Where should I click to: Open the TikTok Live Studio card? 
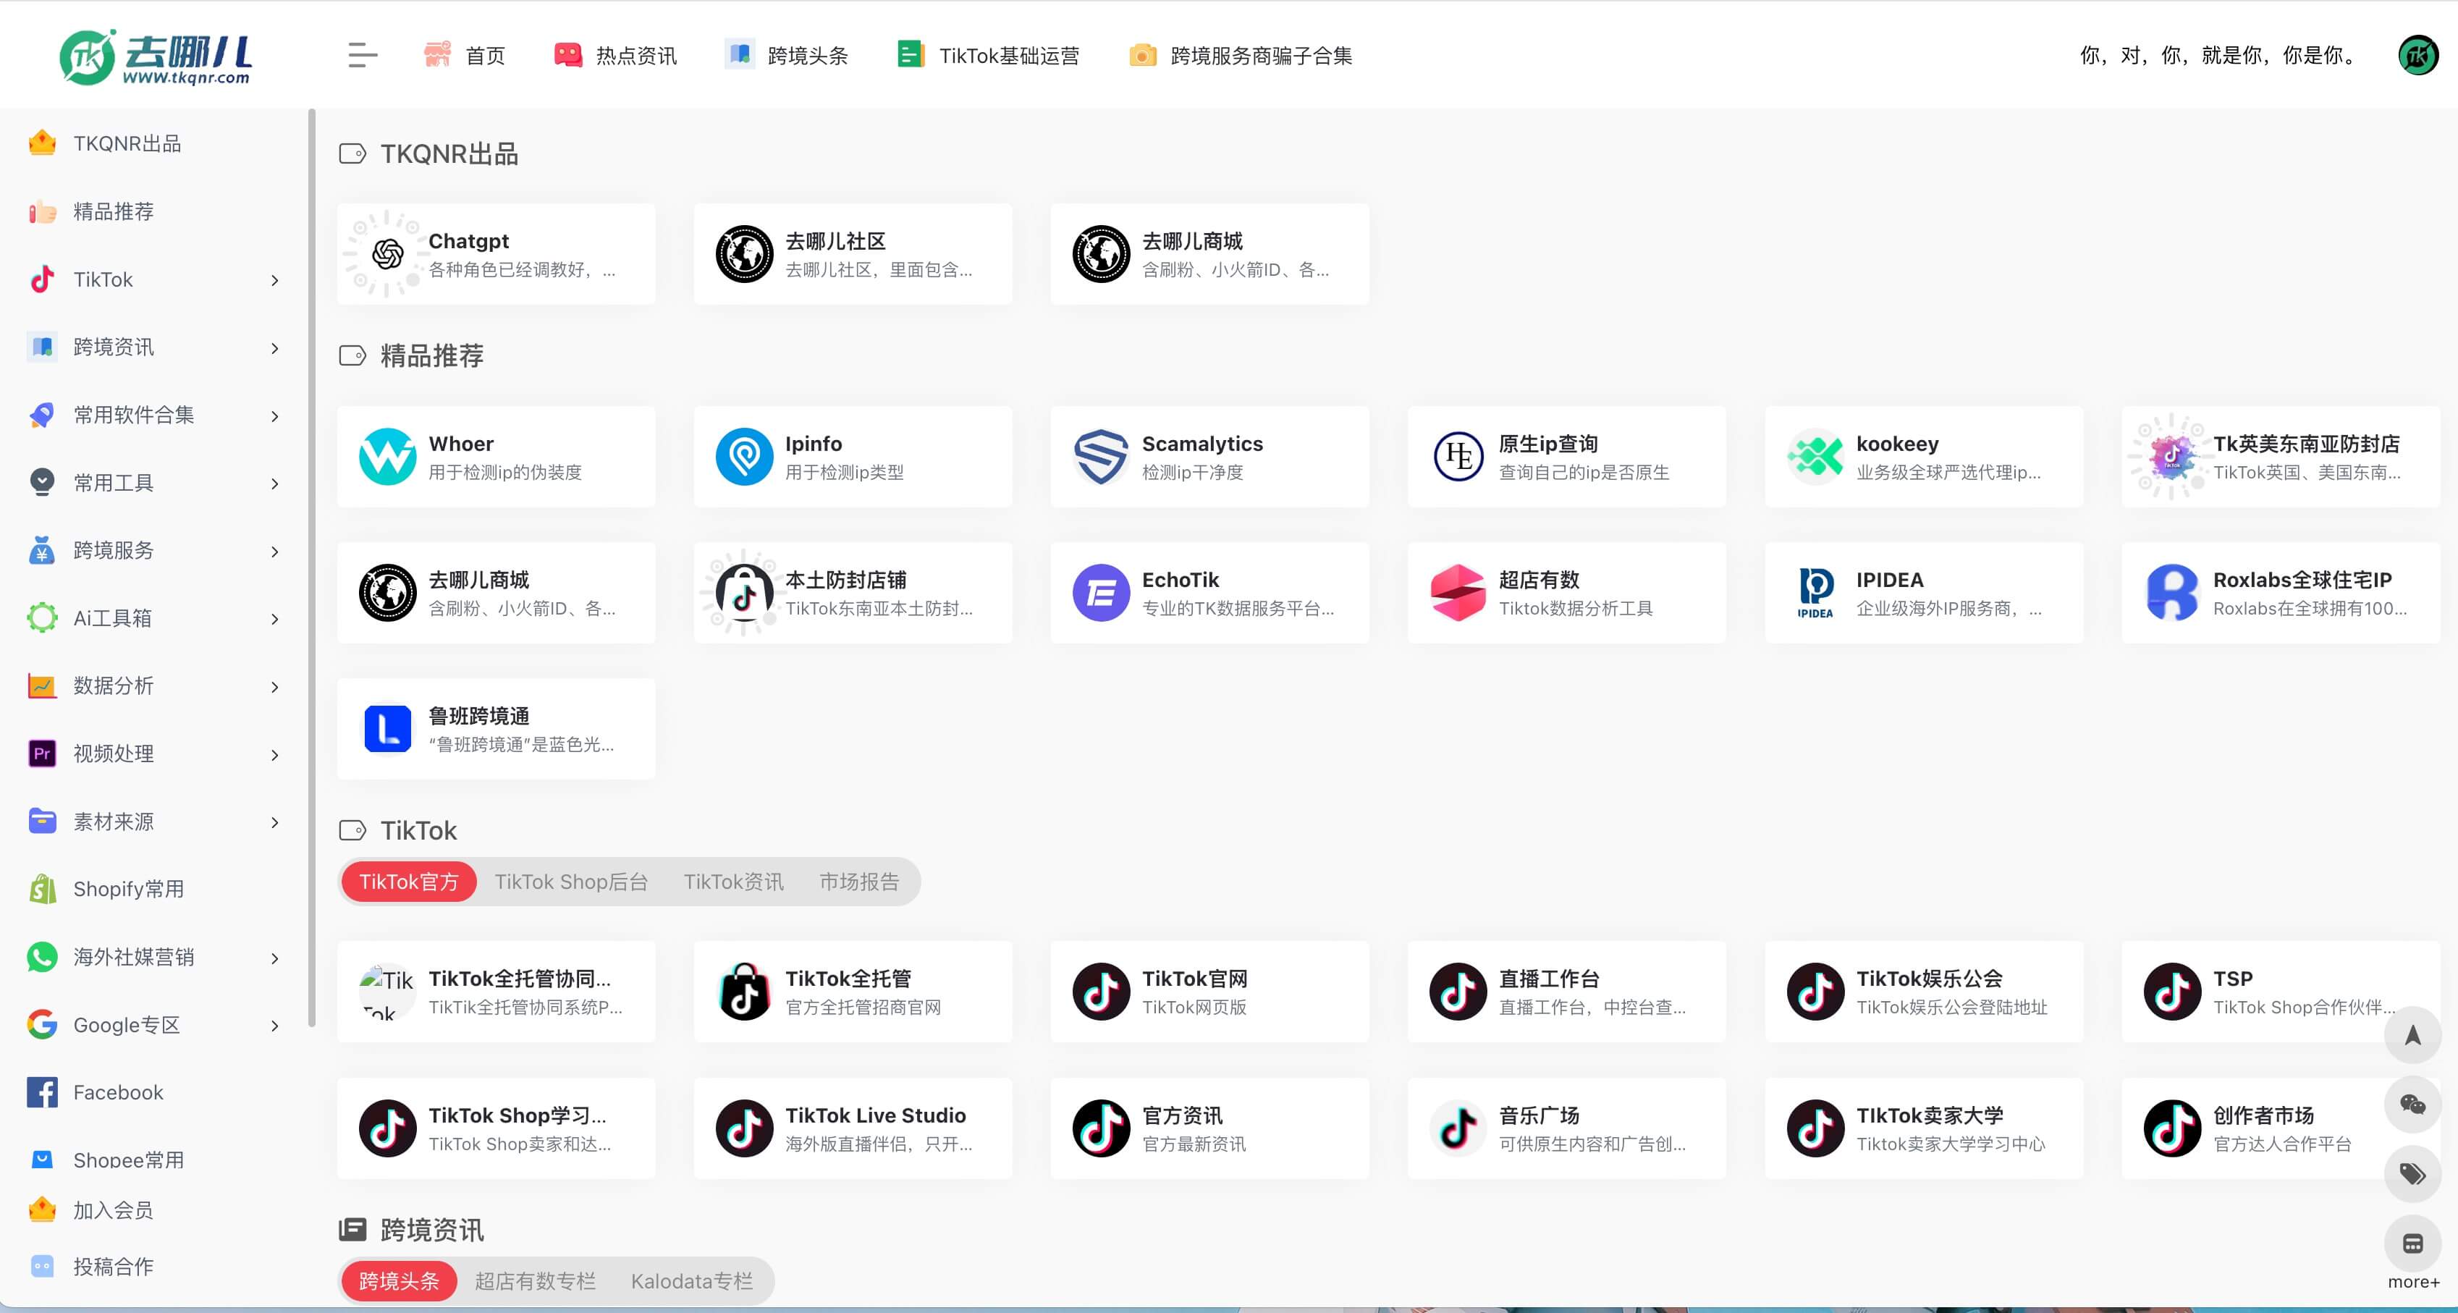[853, 1128]
